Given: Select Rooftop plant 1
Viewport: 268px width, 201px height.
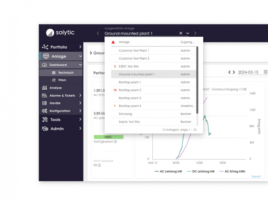Looking at the screenshot, I should [x=153, y=82].
